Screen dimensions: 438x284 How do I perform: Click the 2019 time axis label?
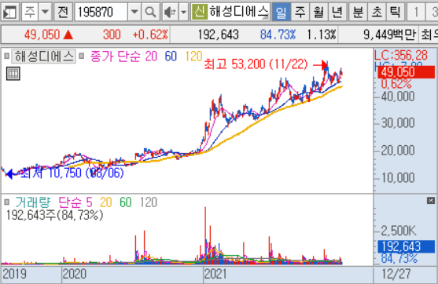click(14, 275)
